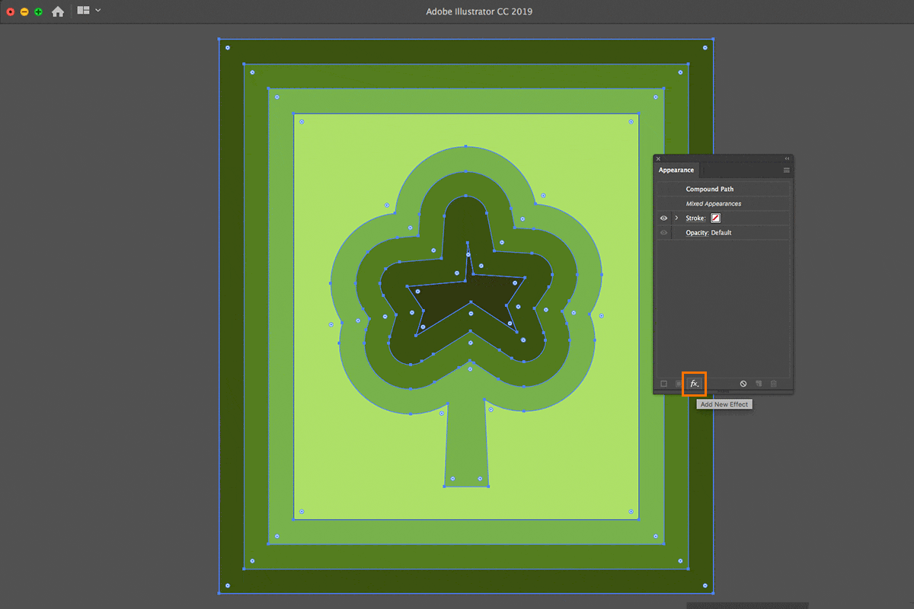Click the tree trunk shape
Image resolution: width=914 pixels, height=609 pixels.
pos(466,445)
